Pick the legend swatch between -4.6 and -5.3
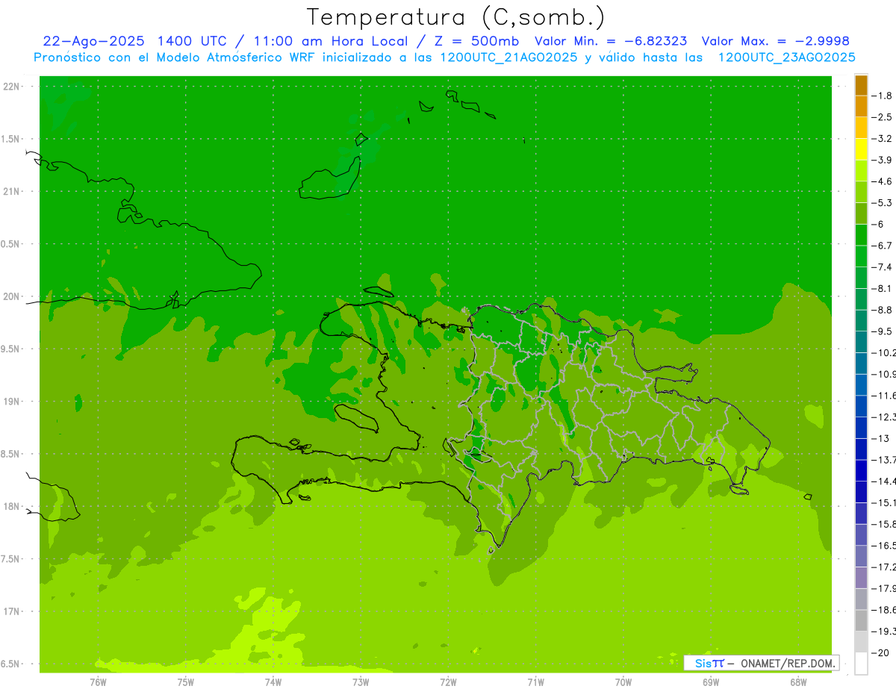The height and width of the screenshot is (692, 896). coord(861,192)
